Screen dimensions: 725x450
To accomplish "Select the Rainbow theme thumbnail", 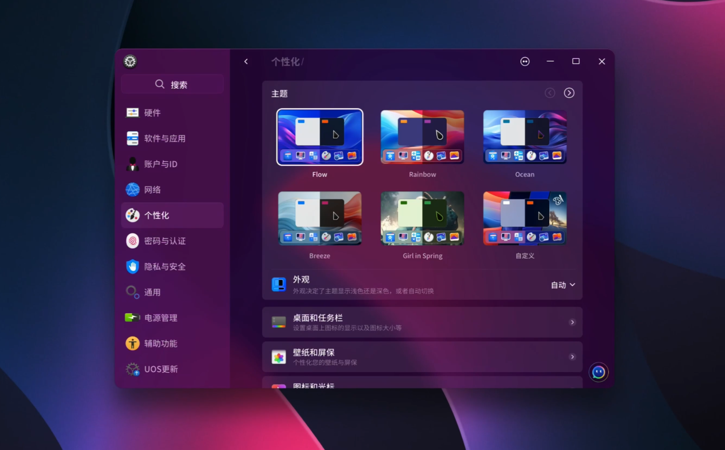I will (x=422, y=137).
